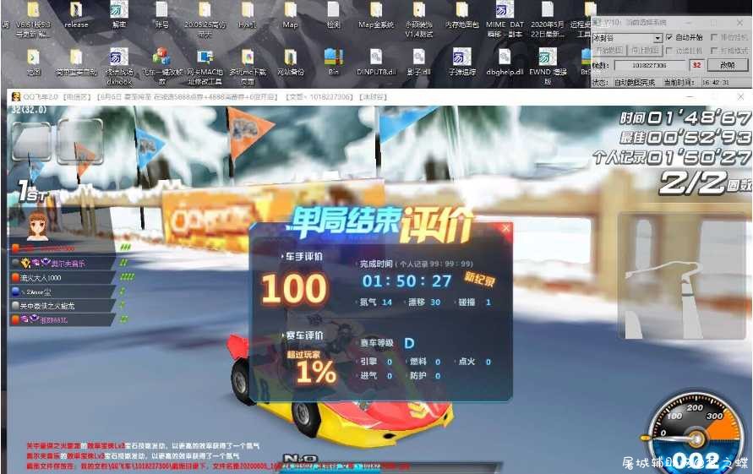Click the 超过玩家 1% value
This screenshot has width=753, height=474.
point(316,372)
